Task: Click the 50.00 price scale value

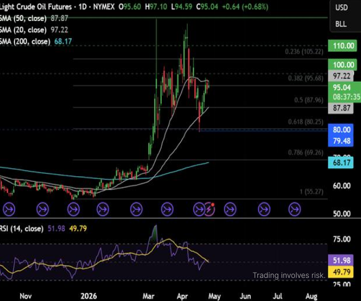Action: point(342,214)
